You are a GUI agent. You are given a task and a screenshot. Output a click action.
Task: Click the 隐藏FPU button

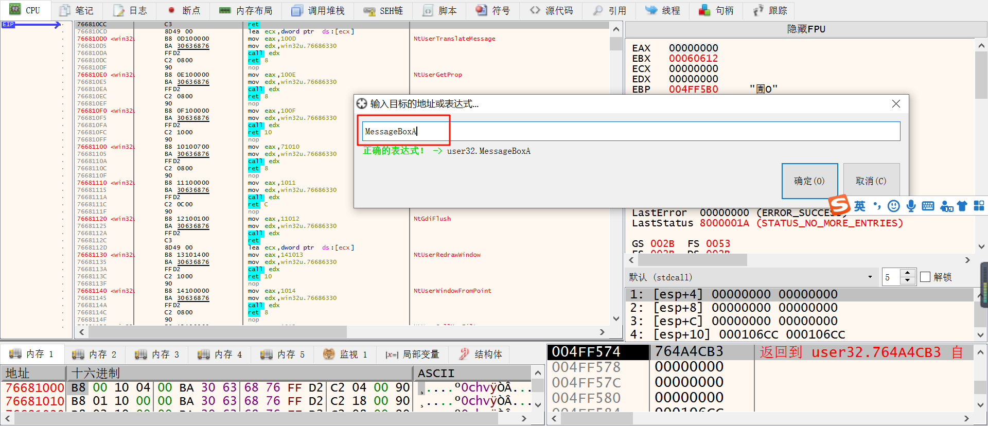pos(806,29)
